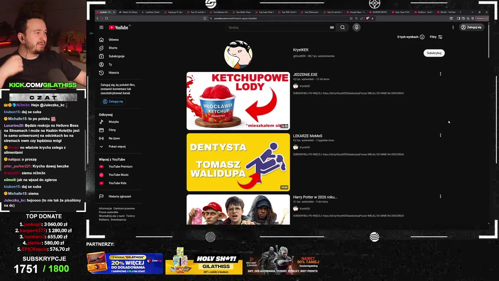The image size is (499, 281).
Task: Start voice search with microphone icon
Action: click(356, 27)
